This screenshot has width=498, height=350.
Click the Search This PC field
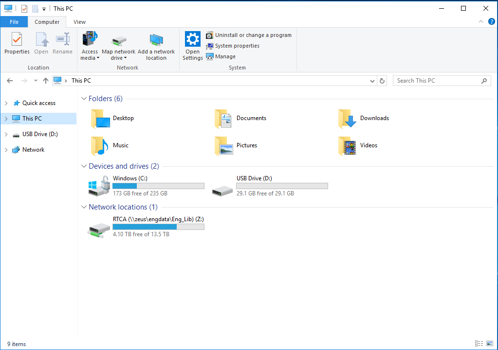coord(442,81)
